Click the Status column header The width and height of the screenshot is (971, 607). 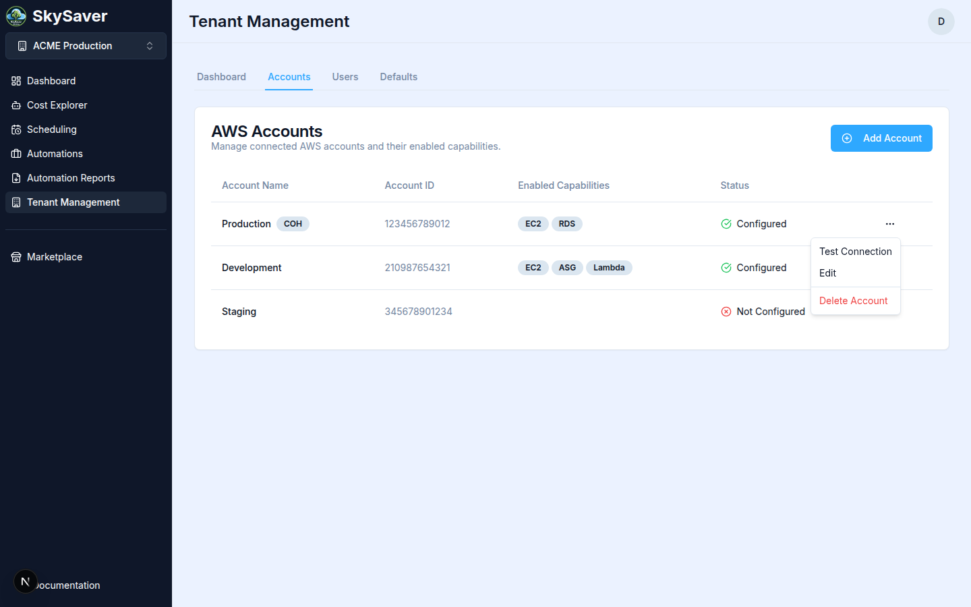(x=734, y=185)
